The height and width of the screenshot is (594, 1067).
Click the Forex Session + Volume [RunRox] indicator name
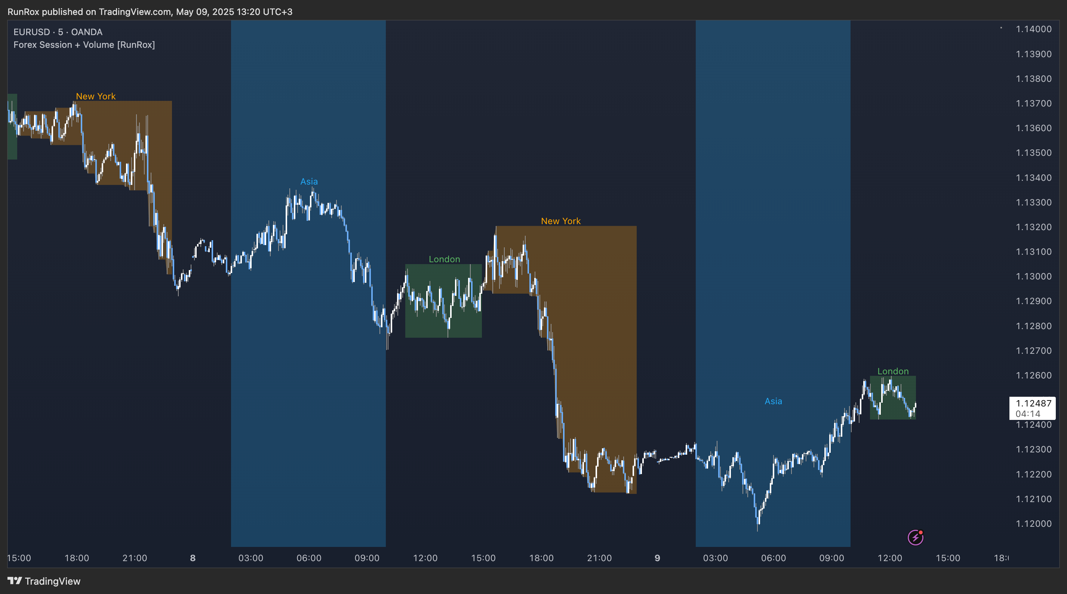pyautogui.click(x=84, y=45)
